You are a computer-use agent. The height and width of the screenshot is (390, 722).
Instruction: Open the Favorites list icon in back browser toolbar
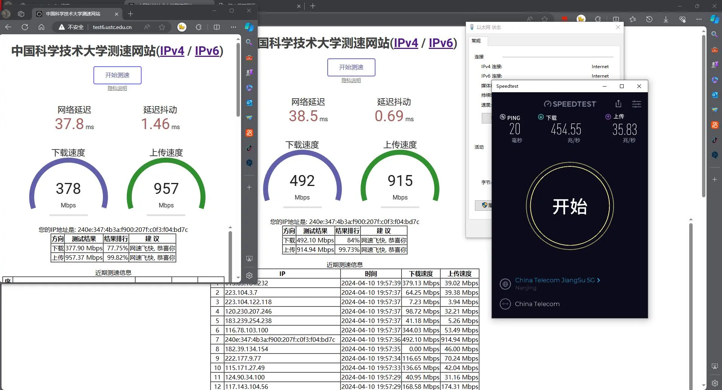coord(633,19)
